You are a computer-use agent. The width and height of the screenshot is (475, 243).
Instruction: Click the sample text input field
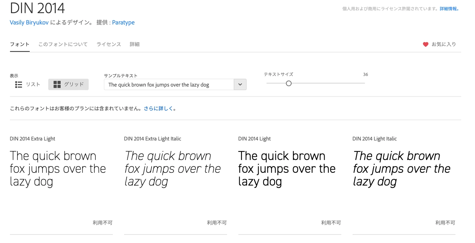pos(169,84)
